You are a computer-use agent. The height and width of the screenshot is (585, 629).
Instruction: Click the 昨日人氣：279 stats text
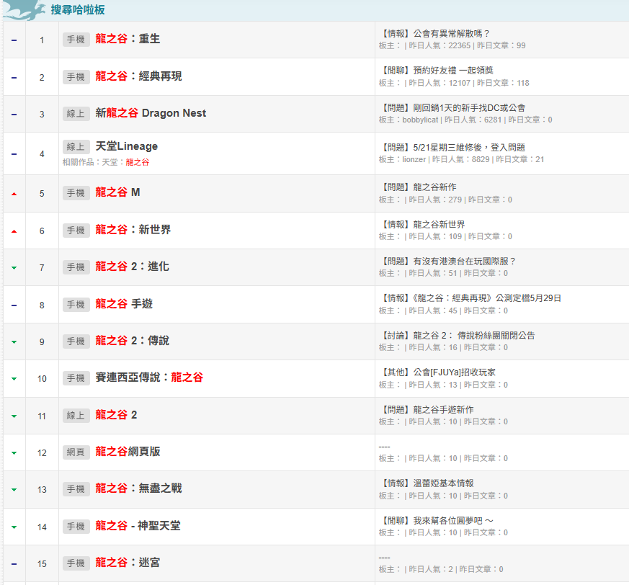[x=435, y=200]
